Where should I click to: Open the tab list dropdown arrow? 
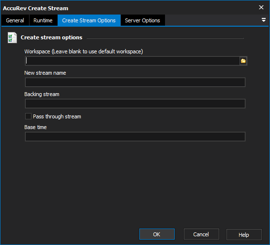click(263, 20)
